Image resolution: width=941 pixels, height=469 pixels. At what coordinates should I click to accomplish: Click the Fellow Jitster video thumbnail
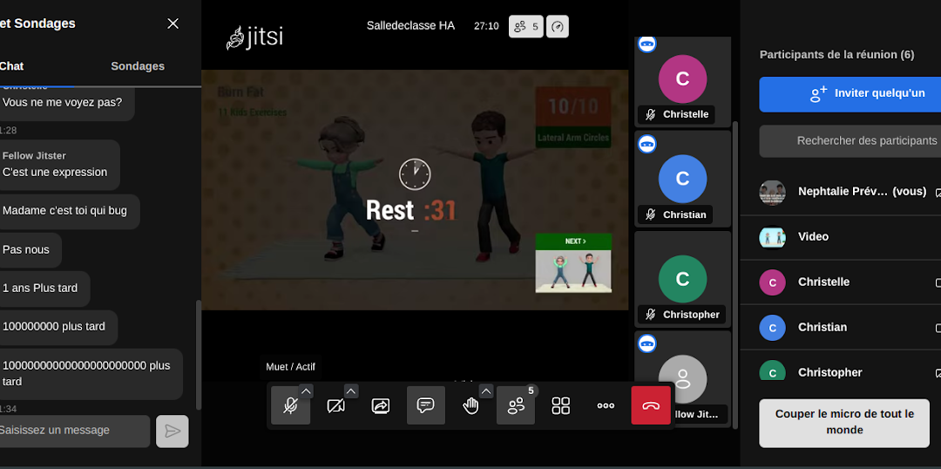tap(682, 379)
